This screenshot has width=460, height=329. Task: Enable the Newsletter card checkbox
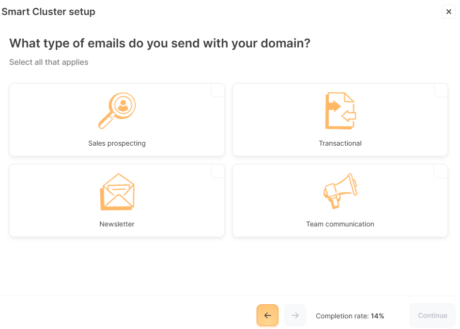218,171
